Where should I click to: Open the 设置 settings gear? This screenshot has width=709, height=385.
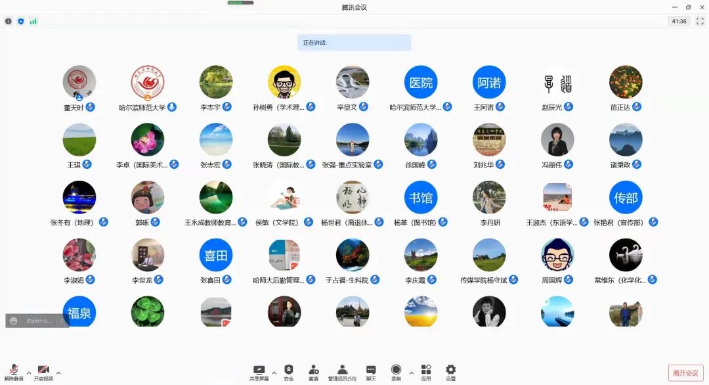[x=450, y=372]
